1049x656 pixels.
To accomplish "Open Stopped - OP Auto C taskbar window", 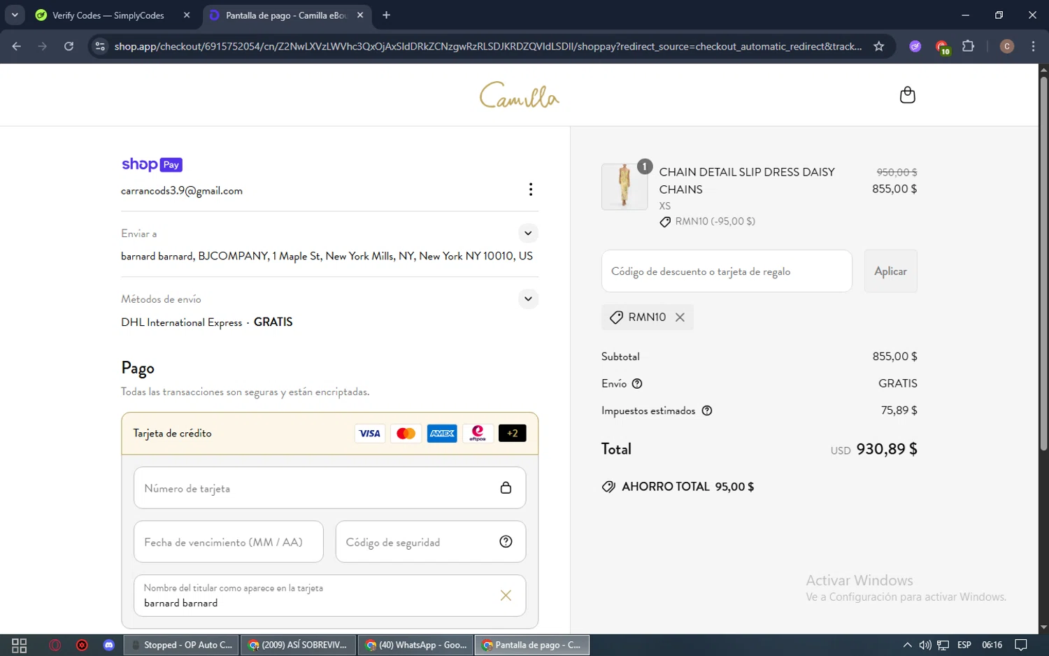I will [181, 645].
